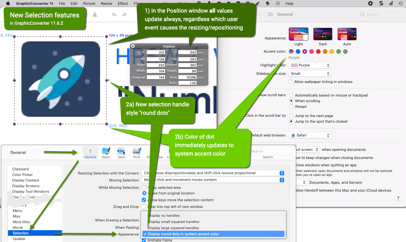The width and height of the screenshot is (406, 242).
Task: Pick the graphite accent color
Action: point(345,51)
